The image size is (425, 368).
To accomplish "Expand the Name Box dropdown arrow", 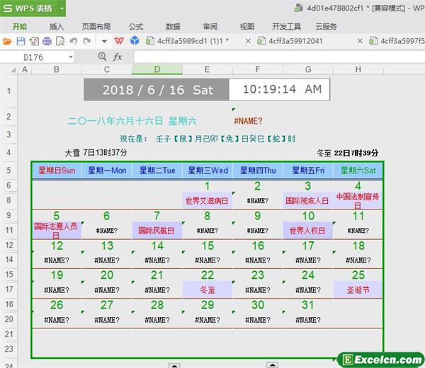I will click(71, 57).
